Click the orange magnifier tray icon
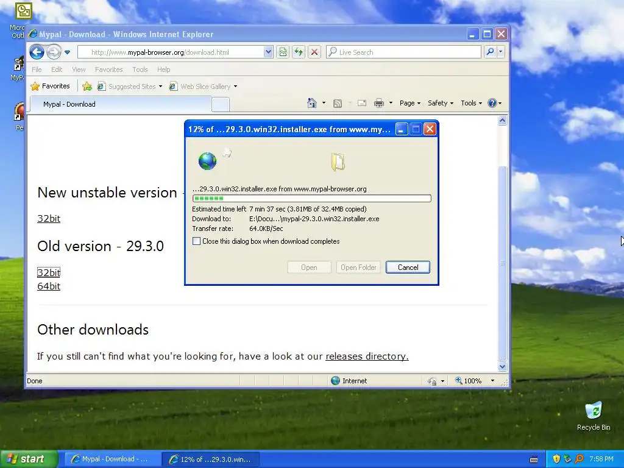 (x=579, y=459)
